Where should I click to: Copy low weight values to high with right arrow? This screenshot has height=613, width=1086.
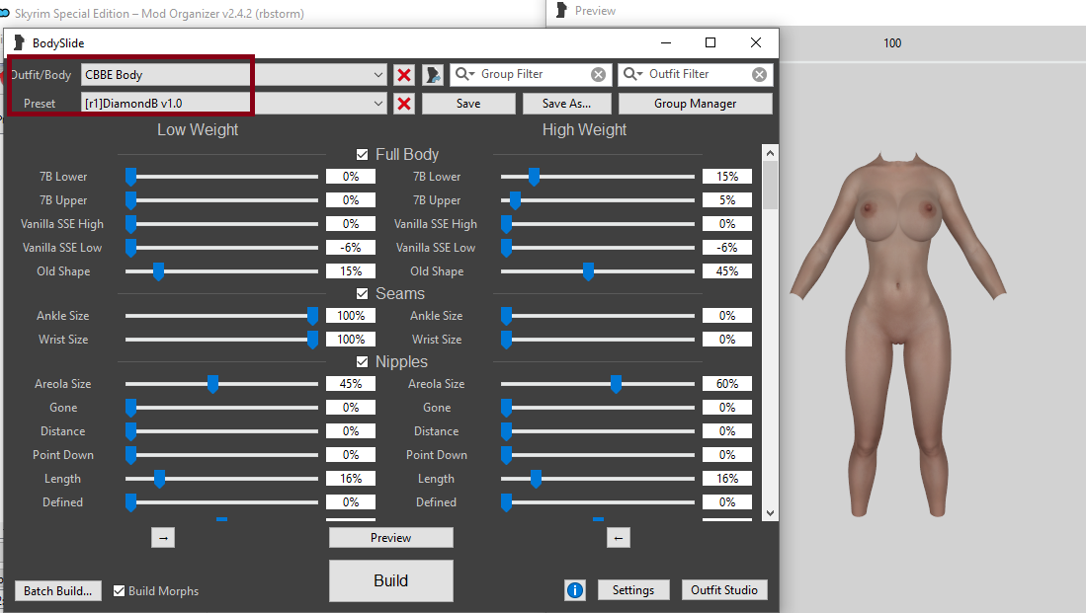(x=163, y=538)
